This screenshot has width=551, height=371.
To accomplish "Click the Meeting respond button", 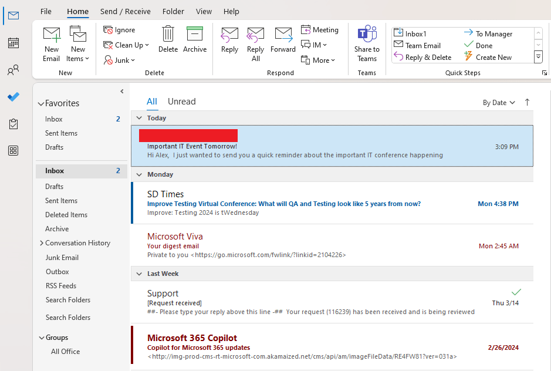I will coord(320,30).
